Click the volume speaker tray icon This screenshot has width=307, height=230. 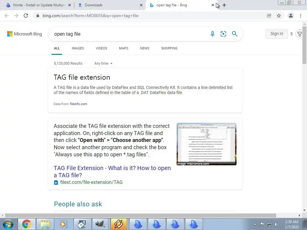click(277, 224)
